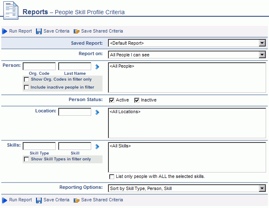Click the top Save Shared Criteria folder icon

coord(76,31)
